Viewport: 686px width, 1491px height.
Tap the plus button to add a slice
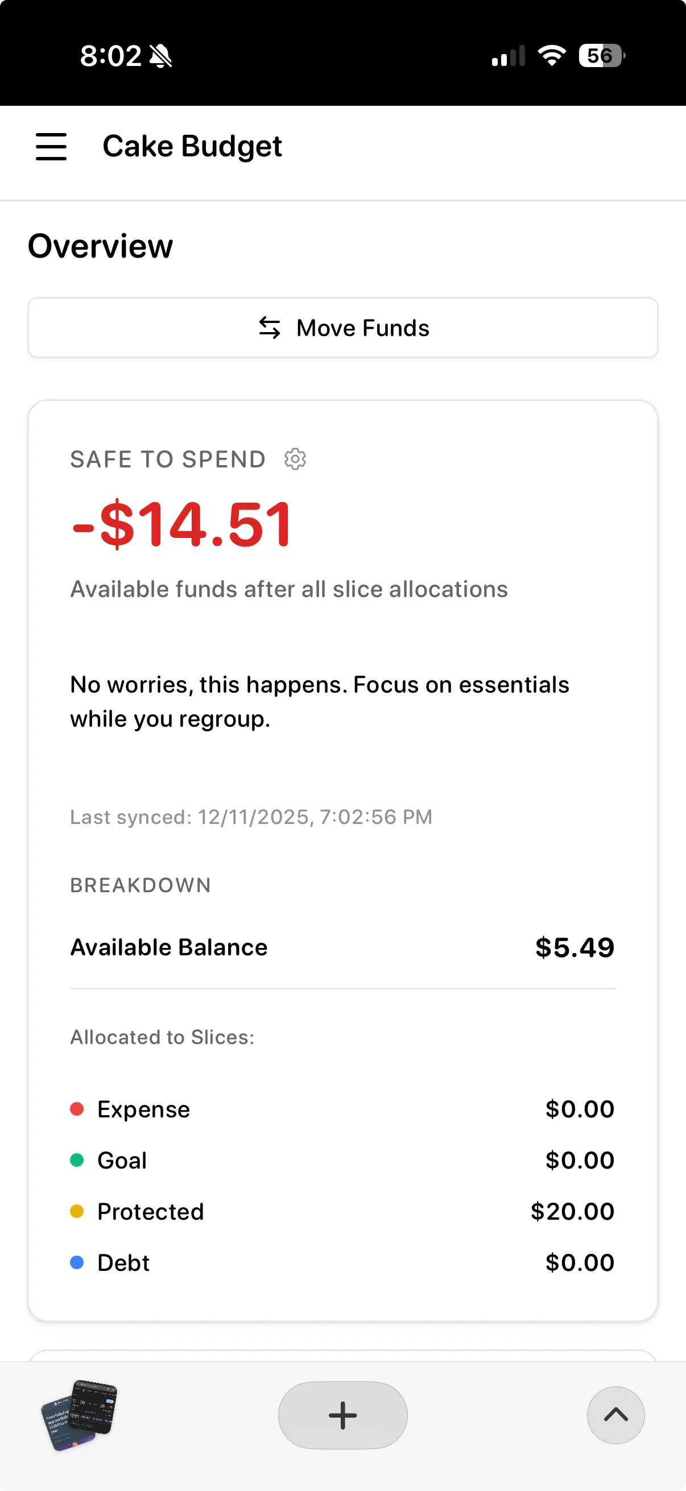342,1415
